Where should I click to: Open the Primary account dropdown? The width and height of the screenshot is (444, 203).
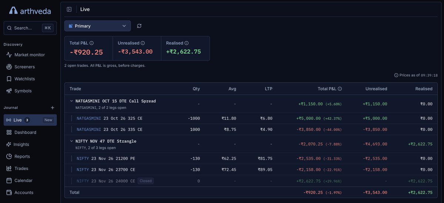pyautogui.click(x=97, y=26)
